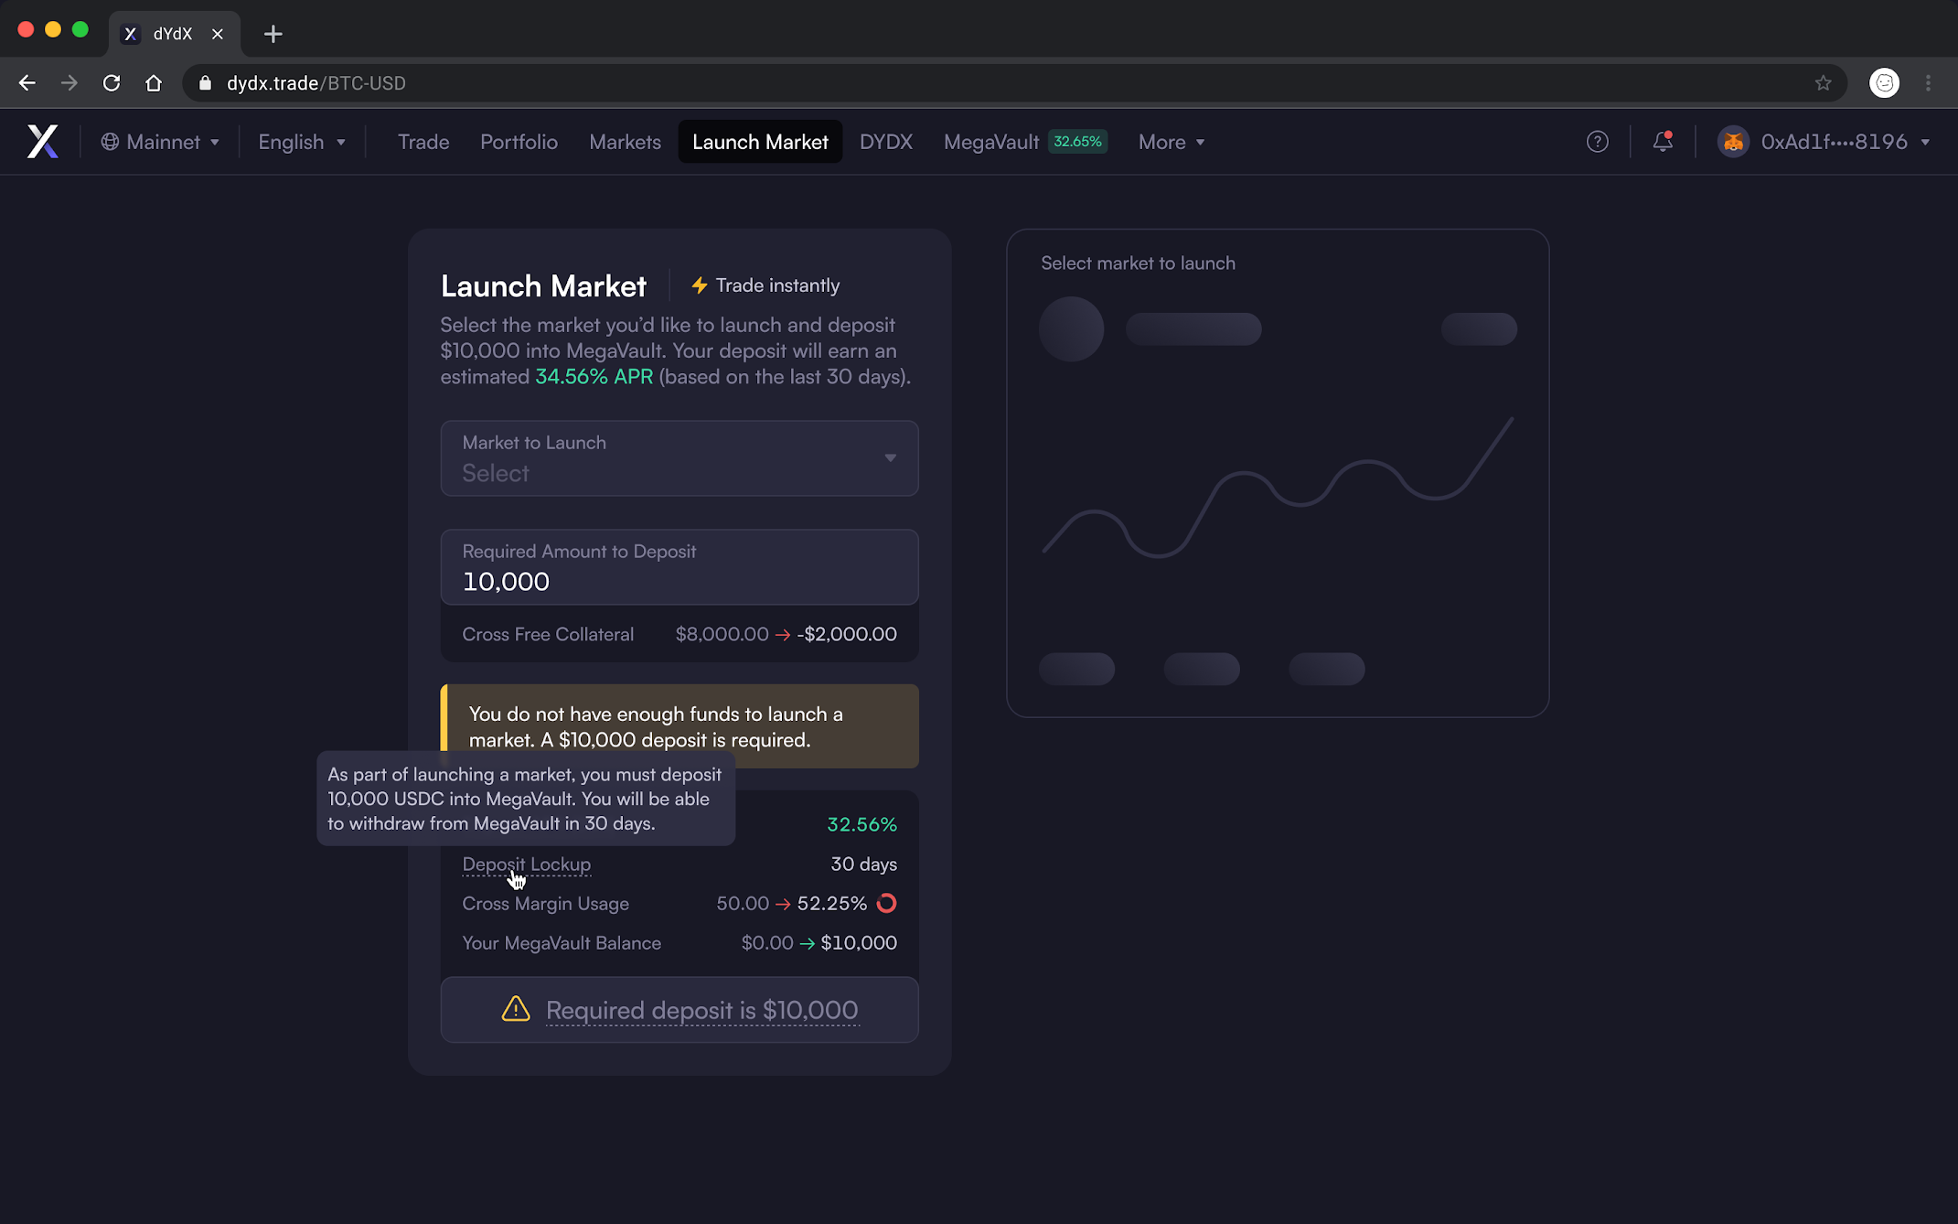
Task: Bookmark page with star icon
Action: [x=1823, y=83]
